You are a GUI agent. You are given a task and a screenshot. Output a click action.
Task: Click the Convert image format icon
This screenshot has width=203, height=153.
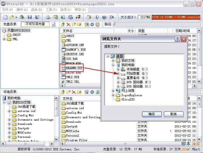tap(56, 17)
